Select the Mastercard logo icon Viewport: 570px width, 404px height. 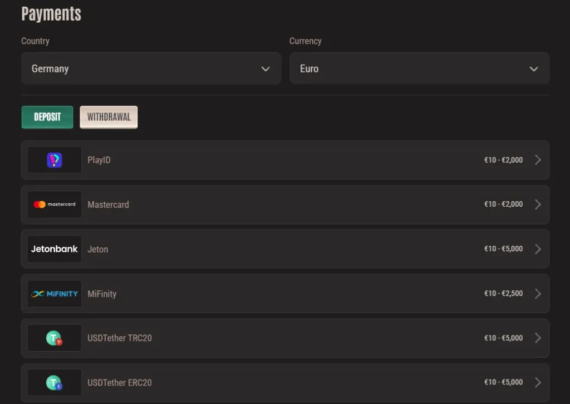[x=54, y=205]
